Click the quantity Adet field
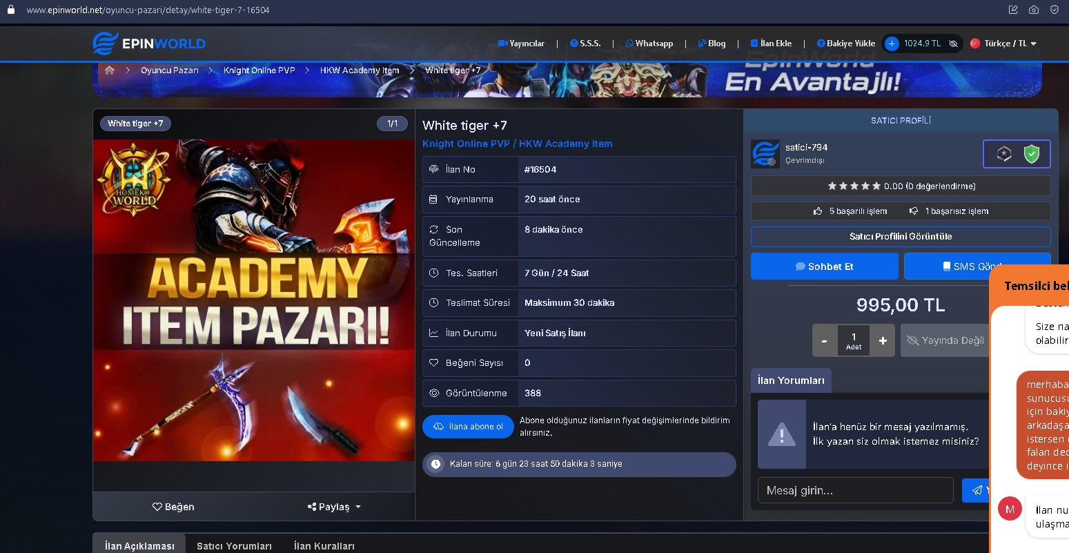Screen dimensions: 1069x553 click(854, 341)
